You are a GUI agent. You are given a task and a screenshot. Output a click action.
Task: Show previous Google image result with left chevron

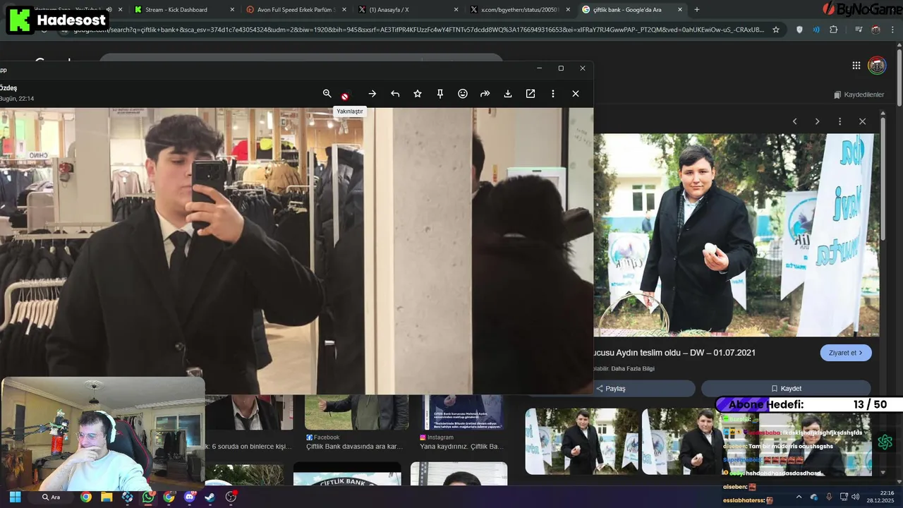point(794,121)
